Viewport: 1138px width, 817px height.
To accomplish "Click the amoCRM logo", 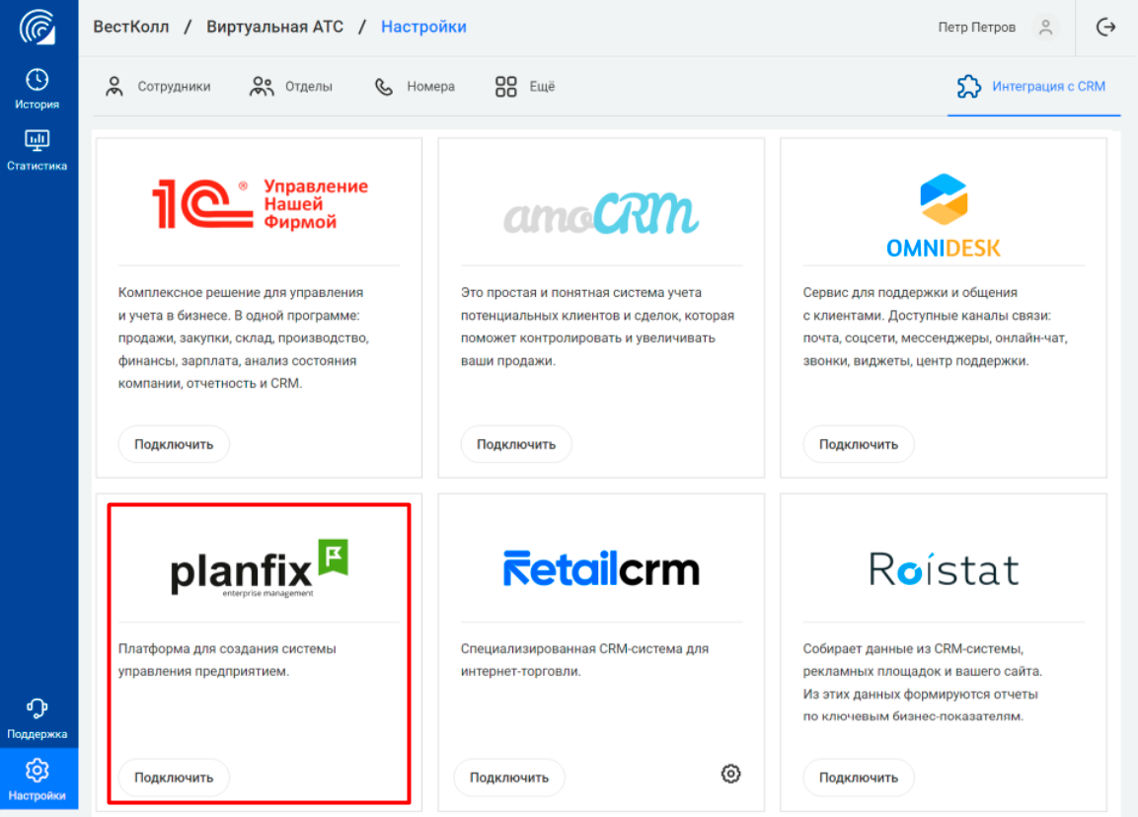I will click(x=601, y=213).
